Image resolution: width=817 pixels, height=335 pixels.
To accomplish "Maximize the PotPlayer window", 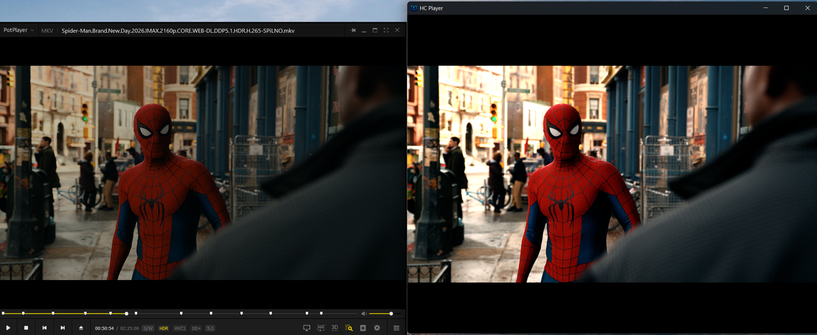I will point(375,30).
